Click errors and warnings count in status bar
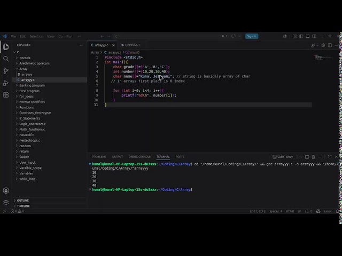 pyautogui.click(x=17, y=211)
